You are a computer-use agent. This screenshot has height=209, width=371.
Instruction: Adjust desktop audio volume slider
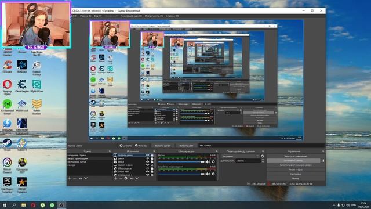pos(181,174)
